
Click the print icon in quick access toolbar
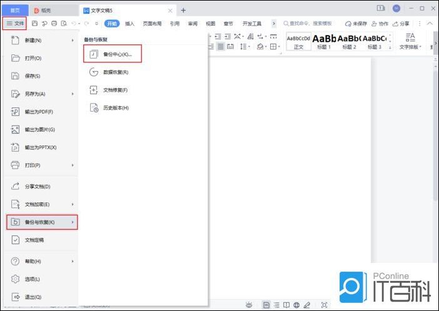(54, 24)
